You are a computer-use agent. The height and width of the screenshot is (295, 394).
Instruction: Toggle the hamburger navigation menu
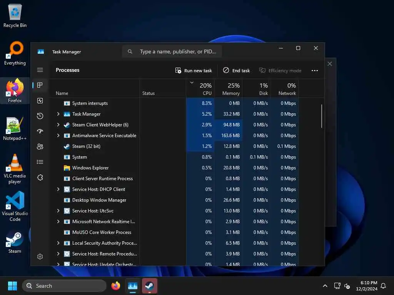[x=40, y=70]
